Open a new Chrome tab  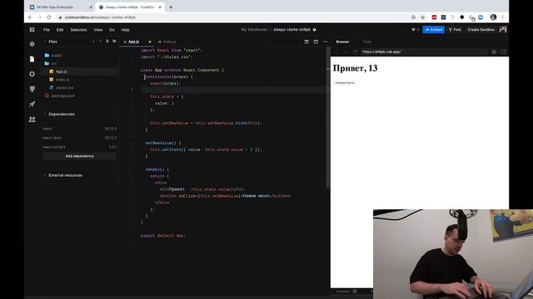pos(171,7)
